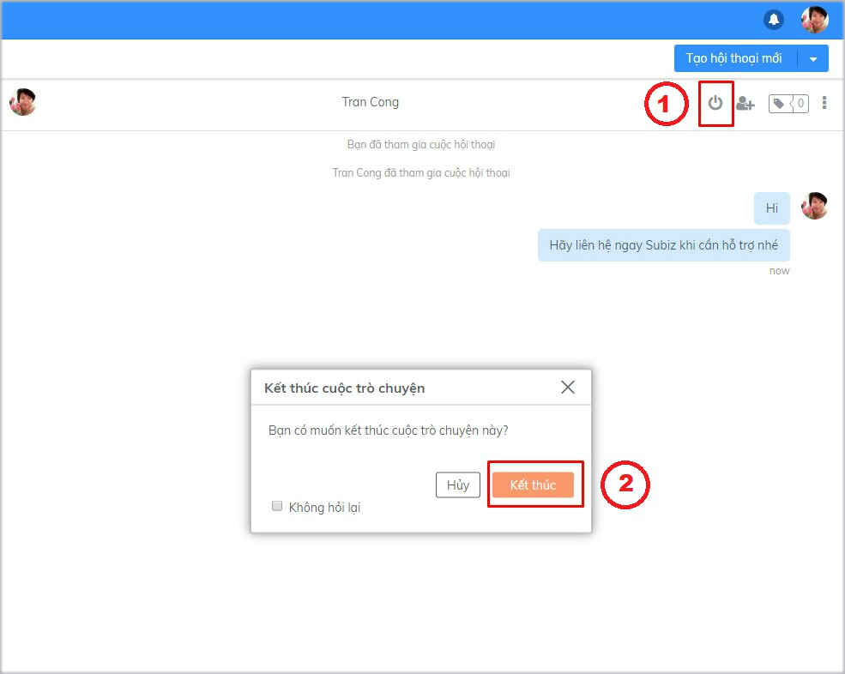This screenshot has width=845, height=674.
Task: Enable the Không hỏi lại checkbox
Action: click(277, 506)
